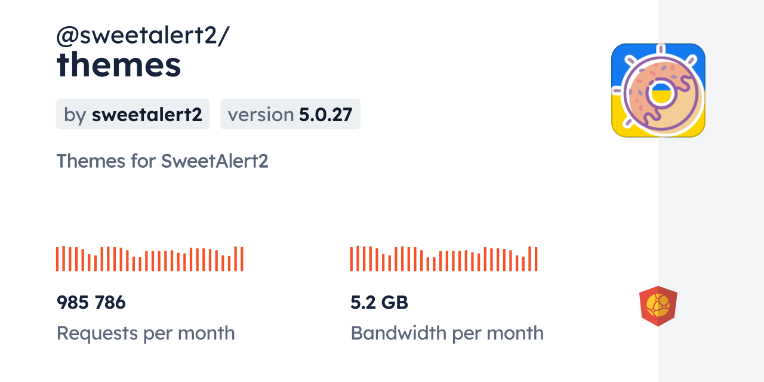Click the gray strip on the right edge
This screenshot has width=764, height=382.
(x=711, y=191)
